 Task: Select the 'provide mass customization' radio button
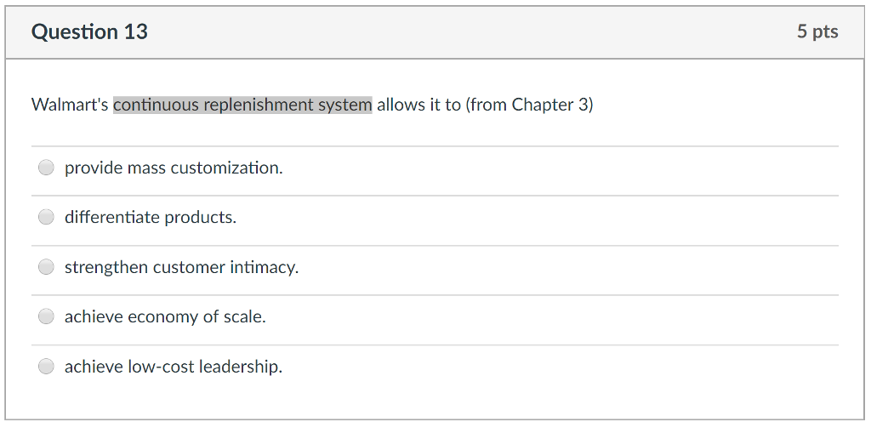46,168
